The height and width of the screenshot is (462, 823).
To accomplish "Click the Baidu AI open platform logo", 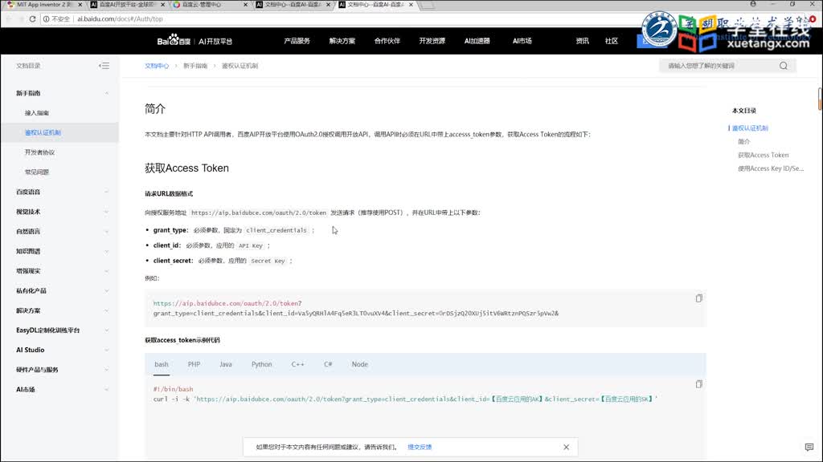I will click(194, 41).
